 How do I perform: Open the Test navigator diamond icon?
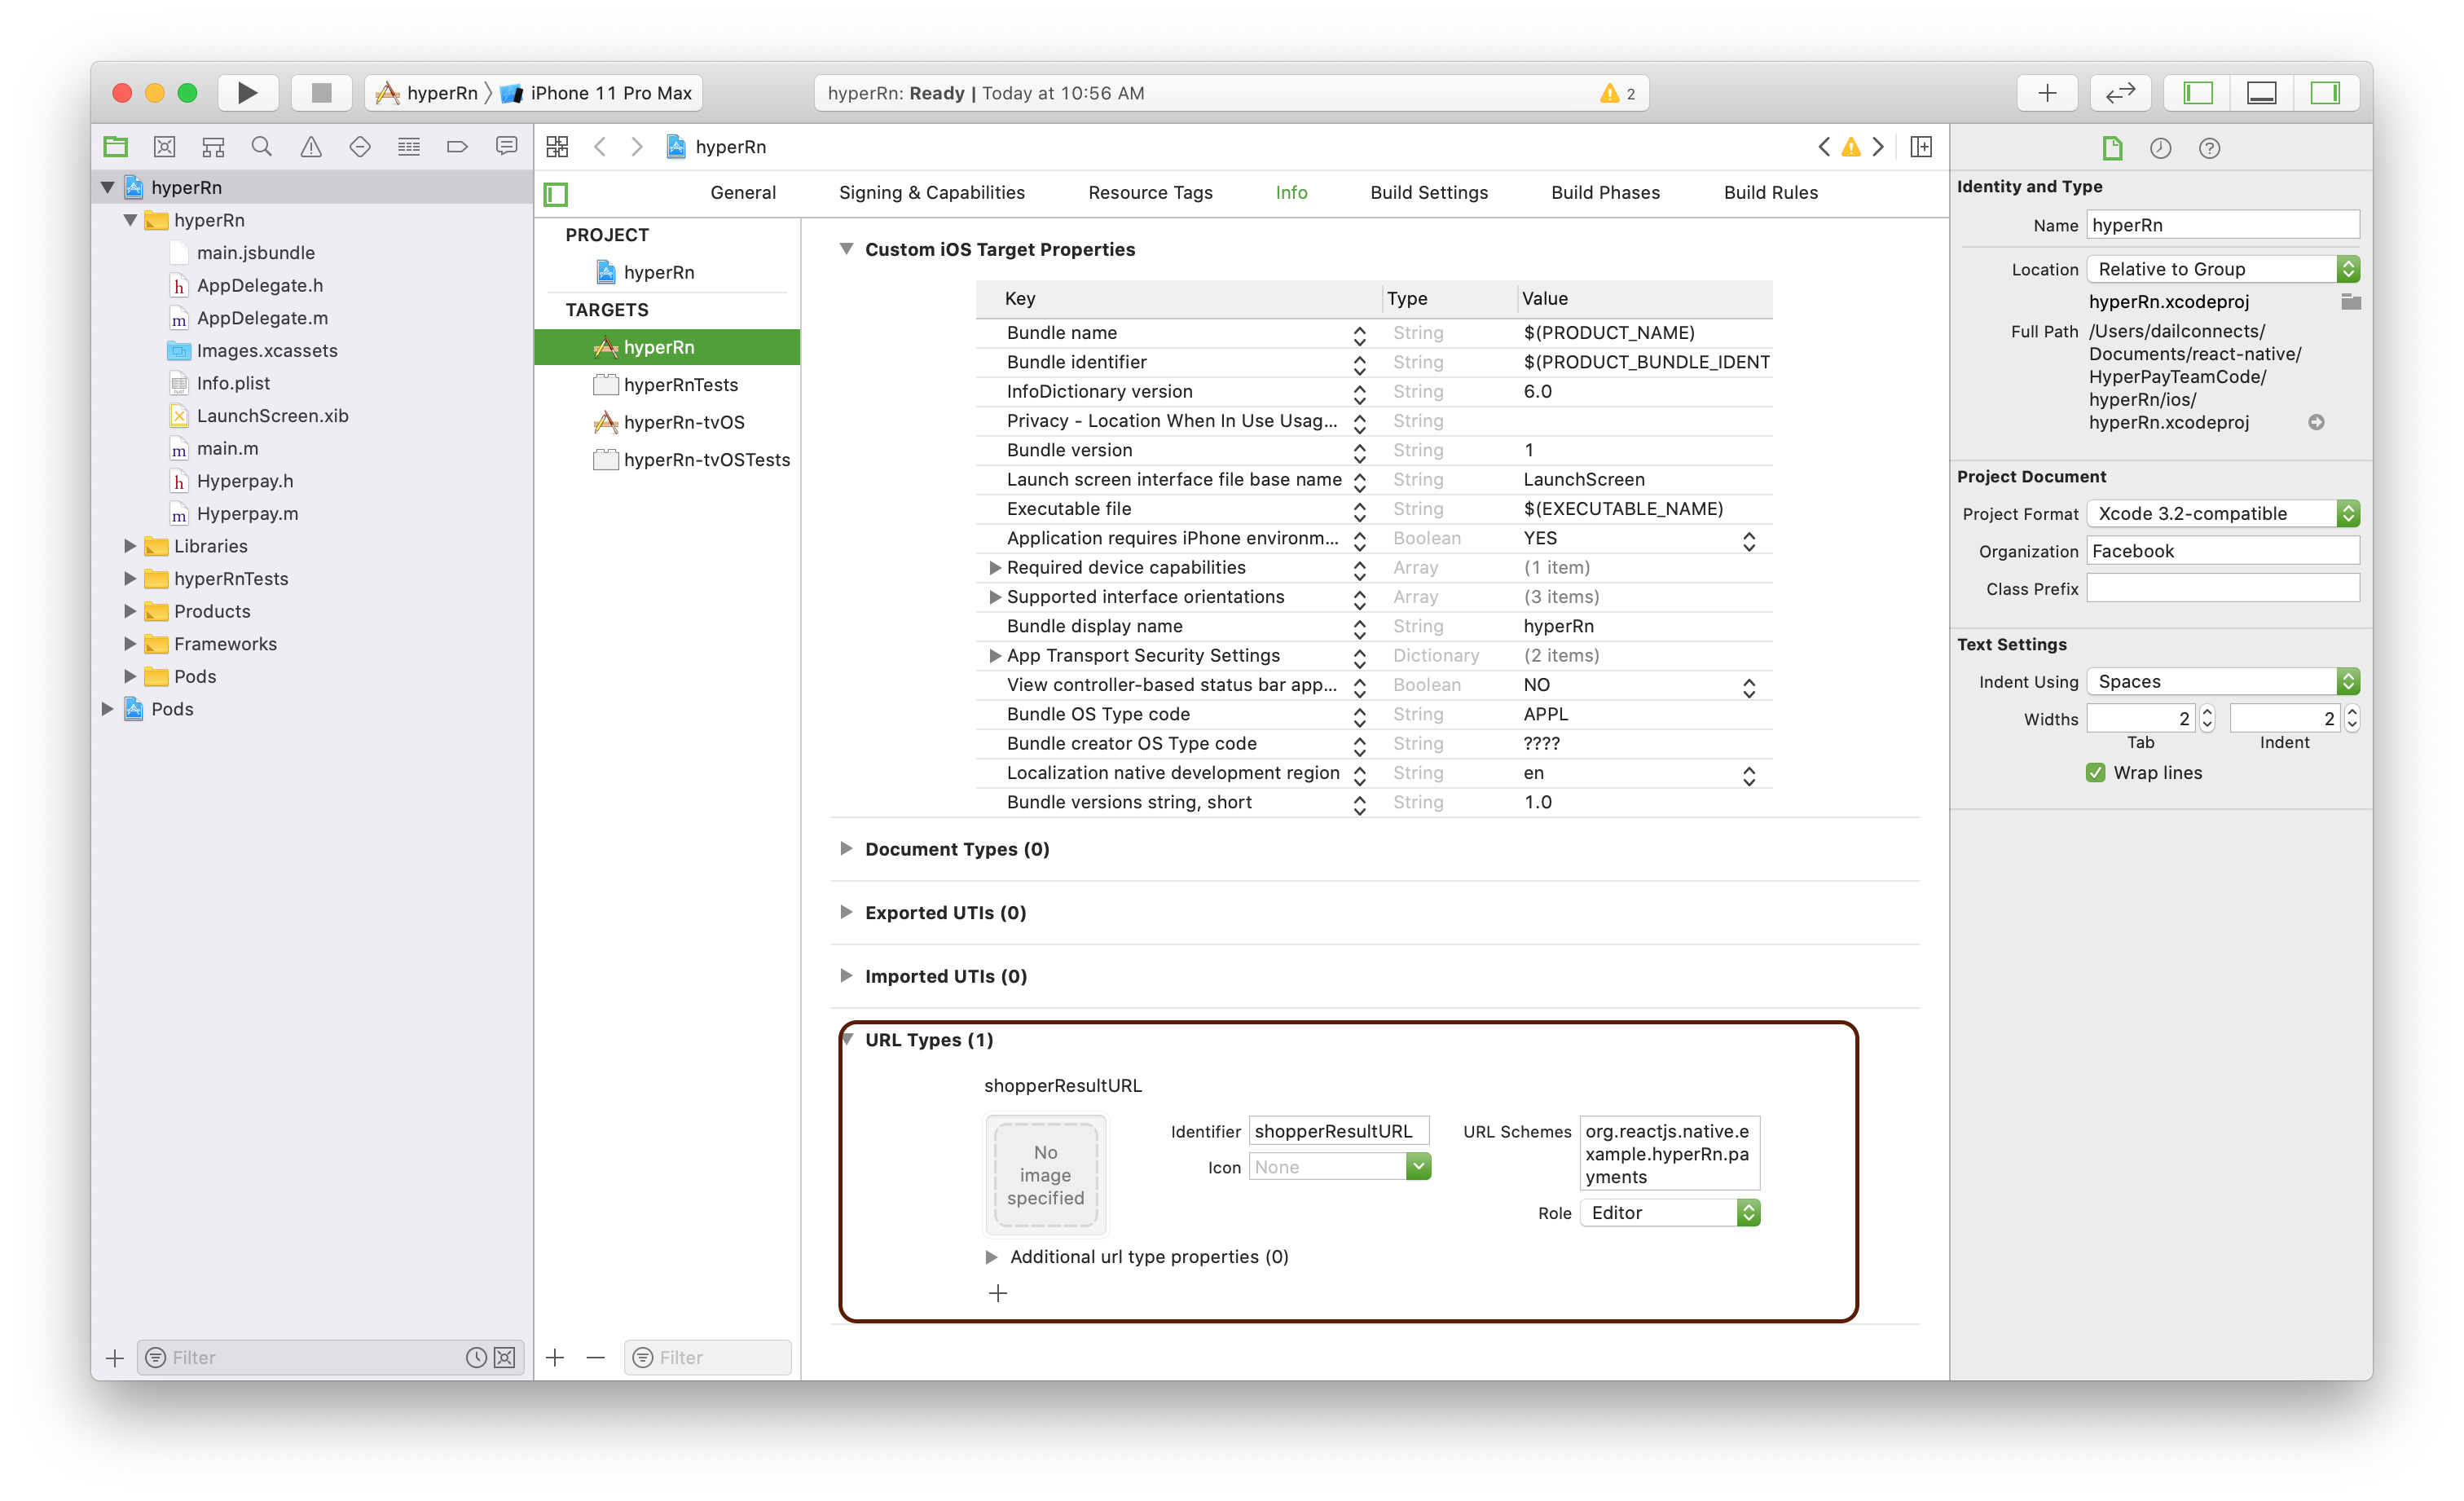tap(360, 147)
